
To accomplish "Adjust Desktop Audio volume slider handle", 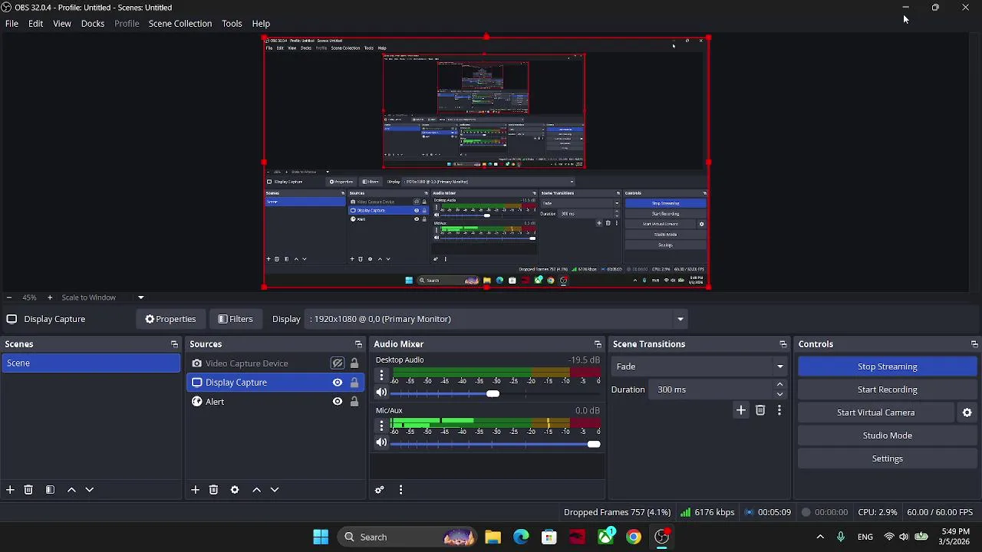I will 493,394.
